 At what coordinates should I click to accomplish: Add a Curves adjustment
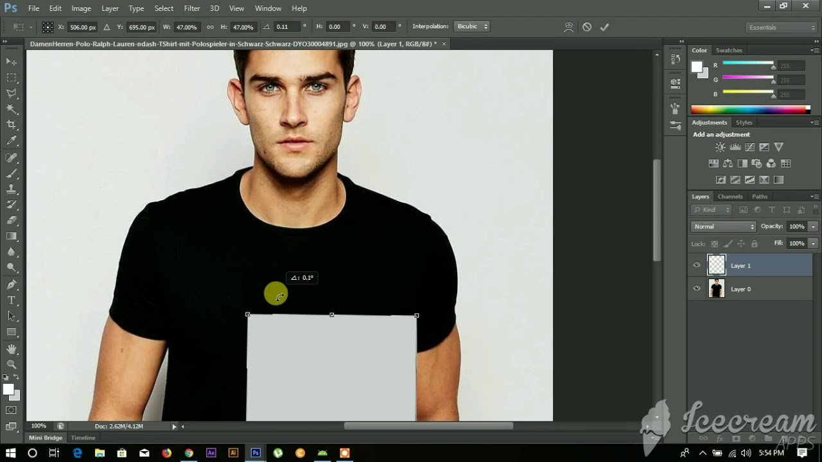(749, 148)
